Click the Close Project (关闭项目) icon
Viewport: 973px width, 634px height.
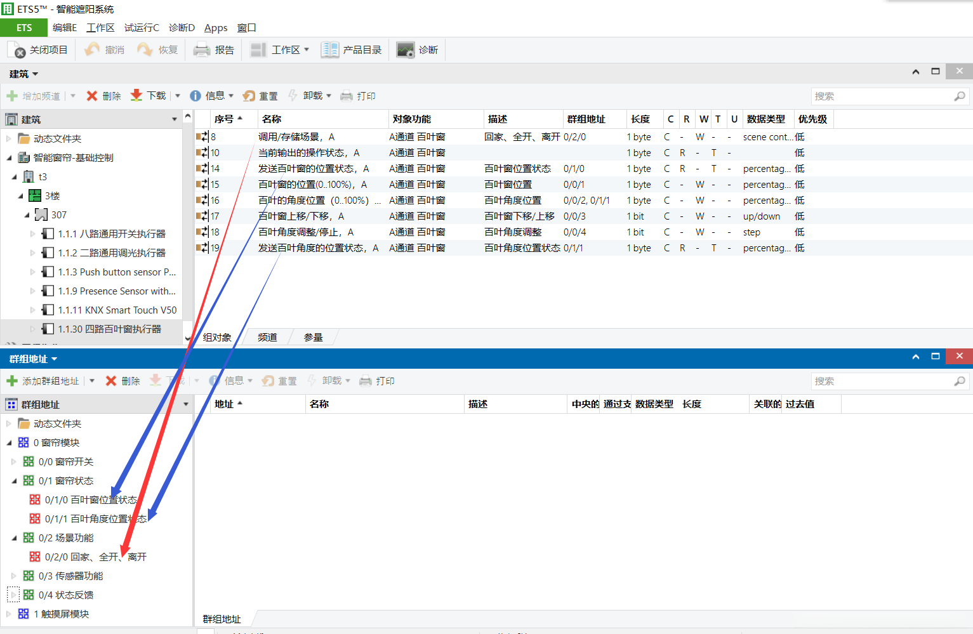point(17,50)
